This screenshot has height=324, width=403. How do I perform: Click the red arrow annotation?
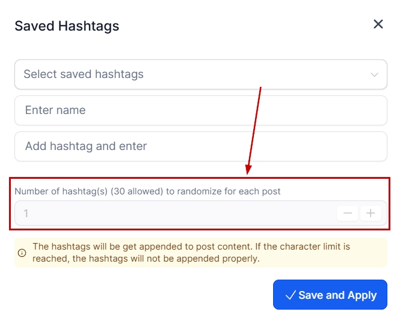[254, 129]
